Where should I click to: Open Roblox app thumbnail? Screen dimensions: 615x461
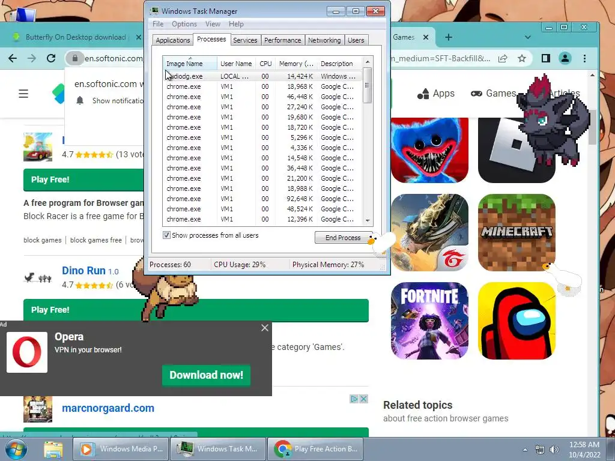pyautogui.click(x=517, y=150)
